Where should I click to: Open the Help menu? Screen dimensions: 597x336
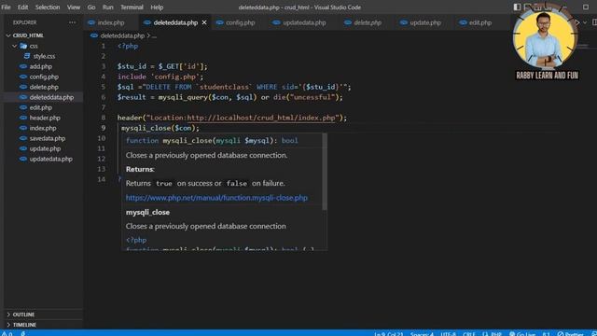tap(157, 7)
